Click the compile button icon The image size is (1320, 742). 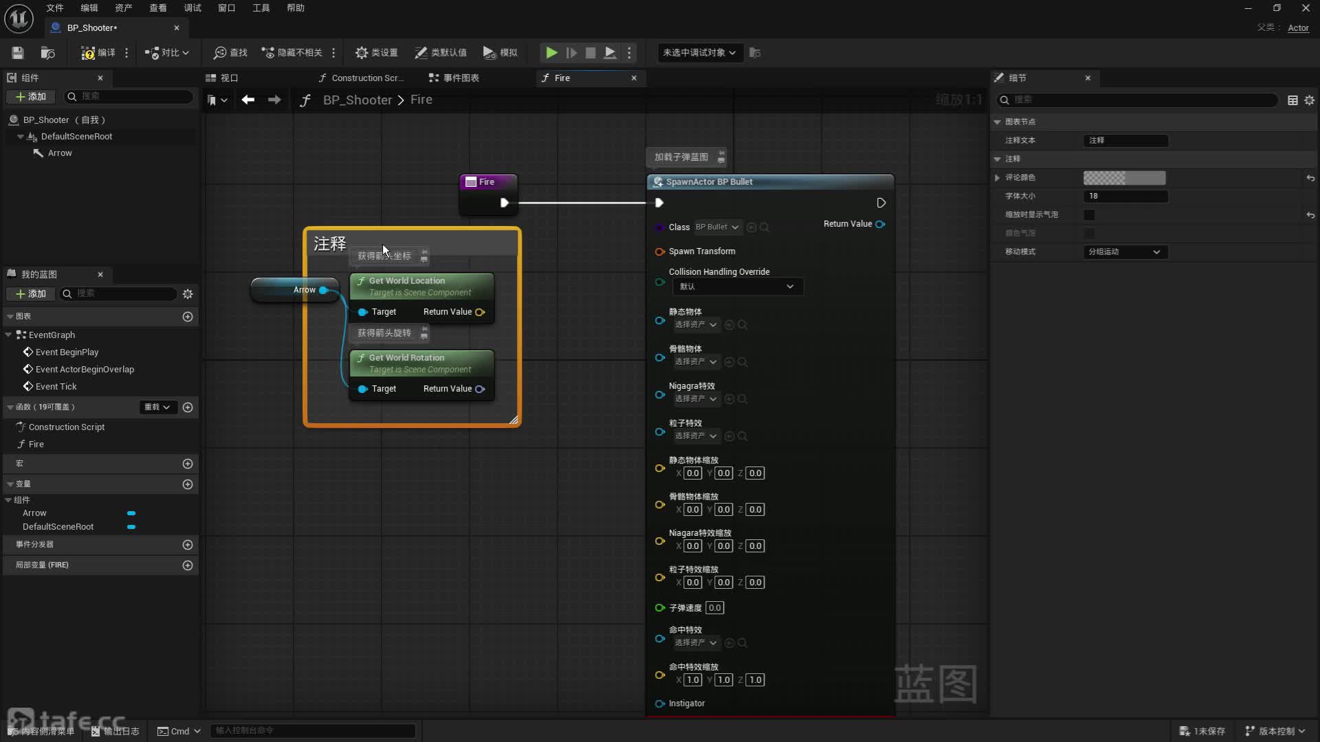pos(88,53)
